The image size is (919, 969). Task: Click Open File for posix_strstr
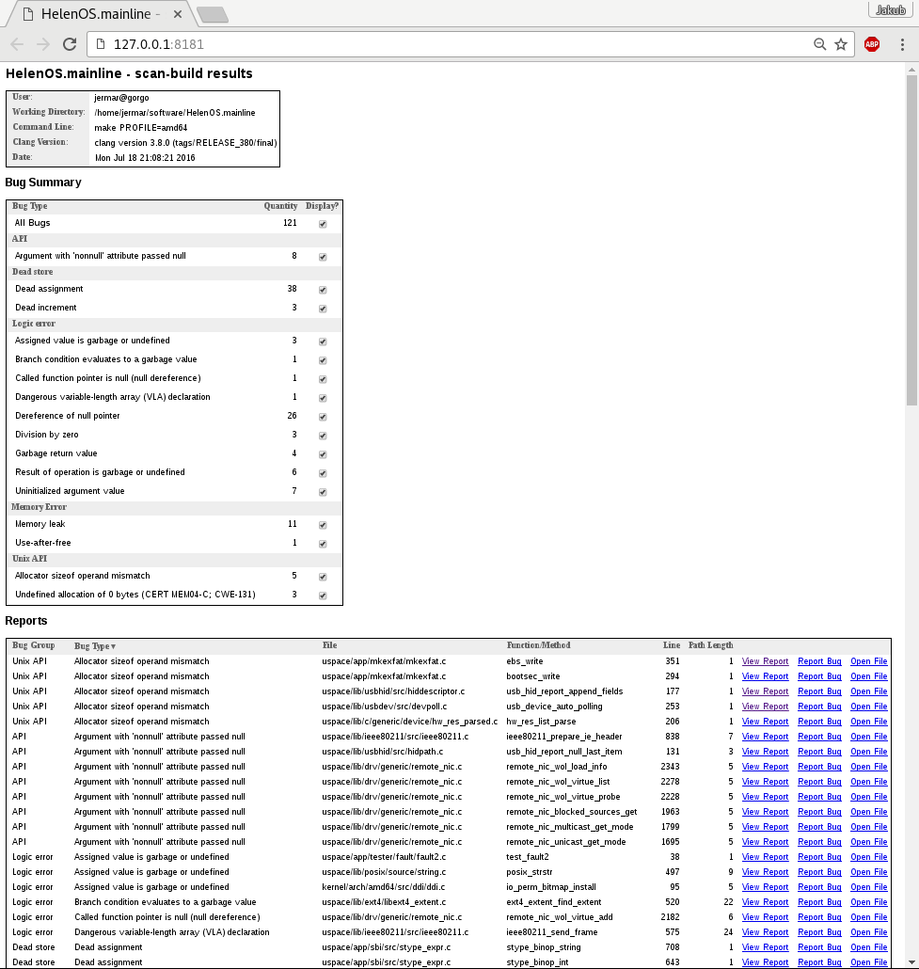point(868,872)
